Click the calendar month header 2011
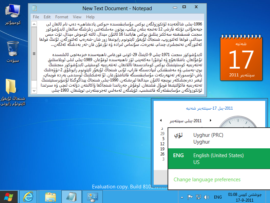This screenshot has height=203, width=270. 186,121
